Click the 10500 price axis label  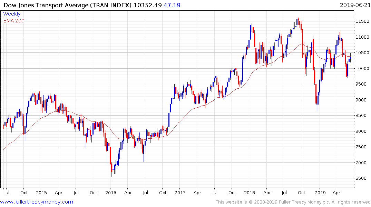point(362,53)
